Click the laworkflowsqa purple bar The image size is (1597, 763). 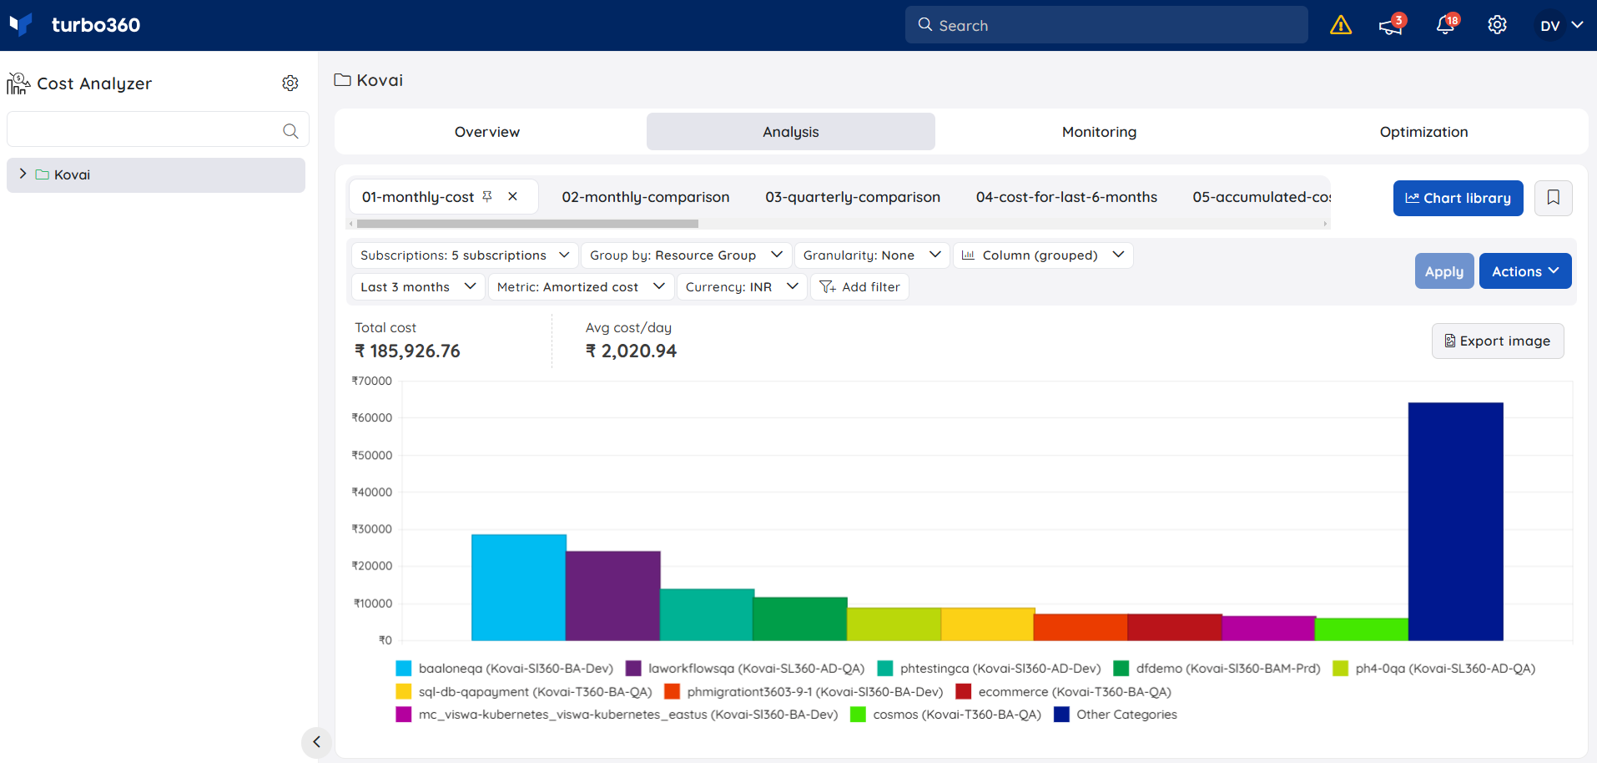613,596
